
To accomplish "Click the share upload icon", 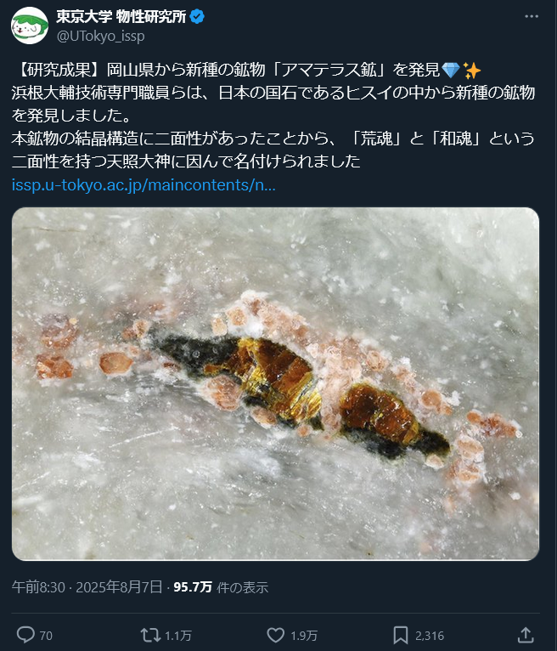I will click(x=526, y=635).
